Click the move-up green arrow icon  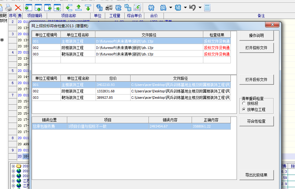coord(79,8)
